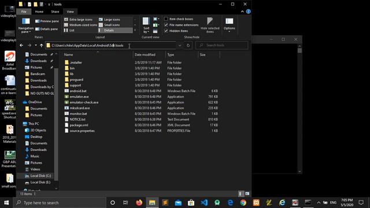This screenshot has height=208, width=370.
Task: Go back to previous folder
Action: [x=21, y=45]
